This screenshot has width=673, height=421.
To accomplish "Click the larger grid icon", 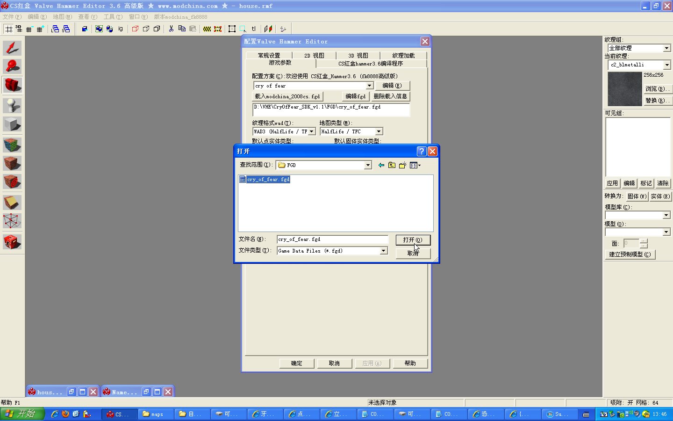I will [40, 29].
